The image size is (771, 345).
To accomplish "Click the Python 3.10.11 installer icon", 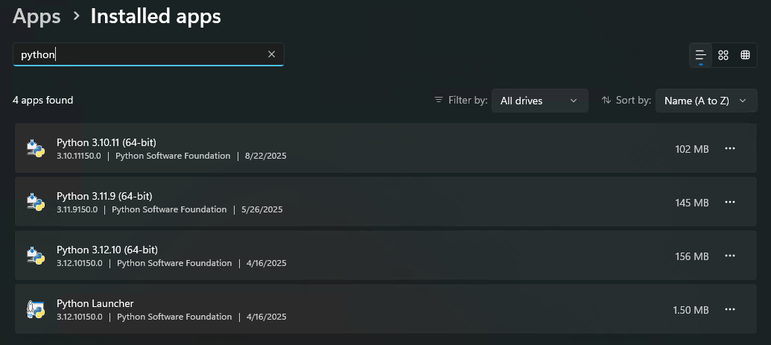I will pyautogui.click(x=36, y=148).
